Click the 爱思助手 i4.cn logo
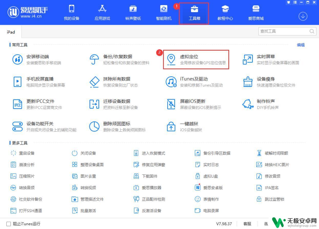Image resolution: width=319 pixels, height=229 pixels. 28,12
